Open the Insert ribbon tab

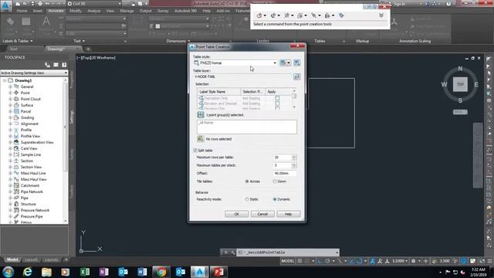point(38,11)
